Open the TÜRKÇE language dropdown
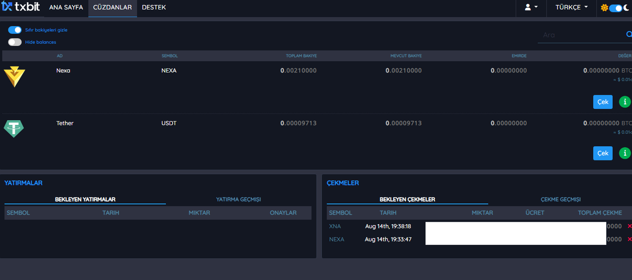Viewport: 632px width, 280px height. tap(571, 8)
